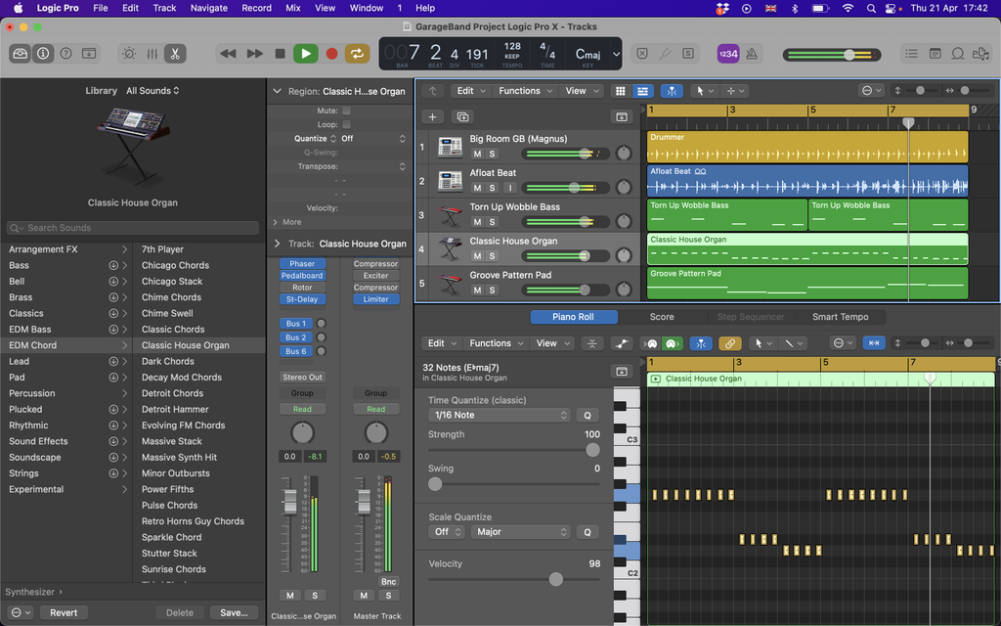Open the Scale Quantize Major dropdown
1001x626 pixels.
tap(520, 531)
